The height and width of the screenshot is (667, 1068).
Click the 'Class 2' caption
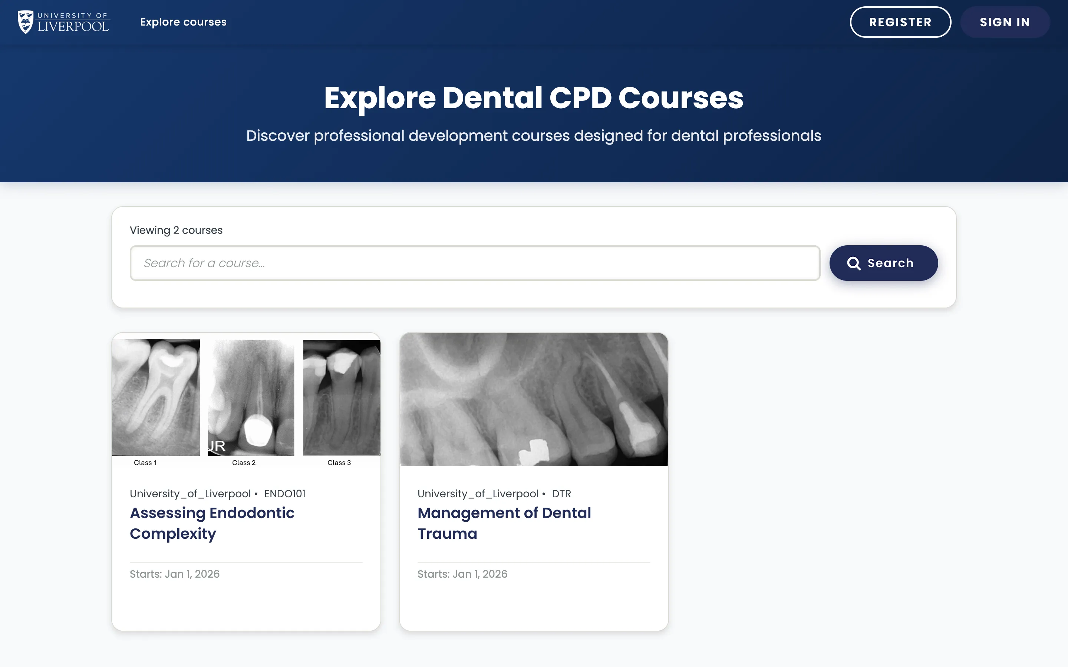coord(244,463)
